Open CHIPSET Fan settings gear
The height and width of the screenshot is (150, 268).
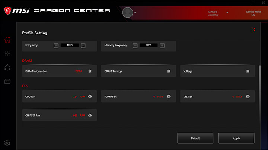point(90,115)
